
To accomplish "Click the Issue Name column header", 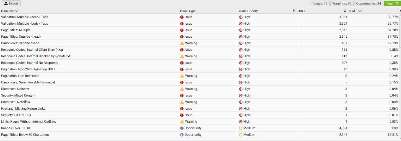I will (10, 11).
